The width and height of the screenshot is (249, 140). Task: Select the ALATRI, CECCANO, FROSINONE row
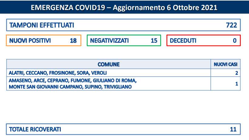coord(123,73)
